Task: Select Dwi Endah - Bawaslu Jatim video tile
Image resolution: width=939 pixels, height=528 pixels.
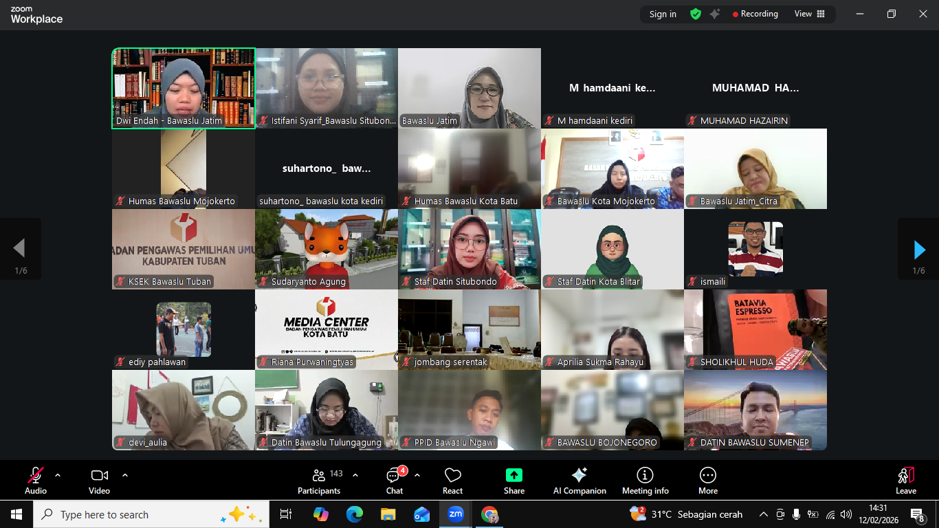Action: [x=184, y=88]
